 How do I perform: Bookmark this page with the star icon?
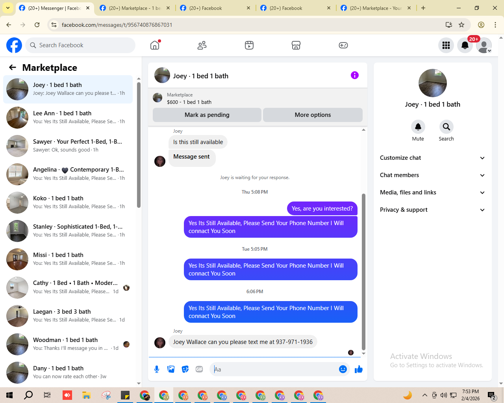pyautogui.click(x=461, y=25)
